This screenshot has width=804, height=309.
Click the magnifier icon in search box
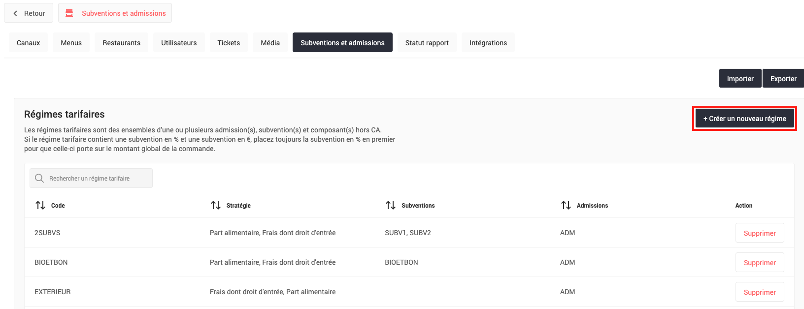(39, 178)
